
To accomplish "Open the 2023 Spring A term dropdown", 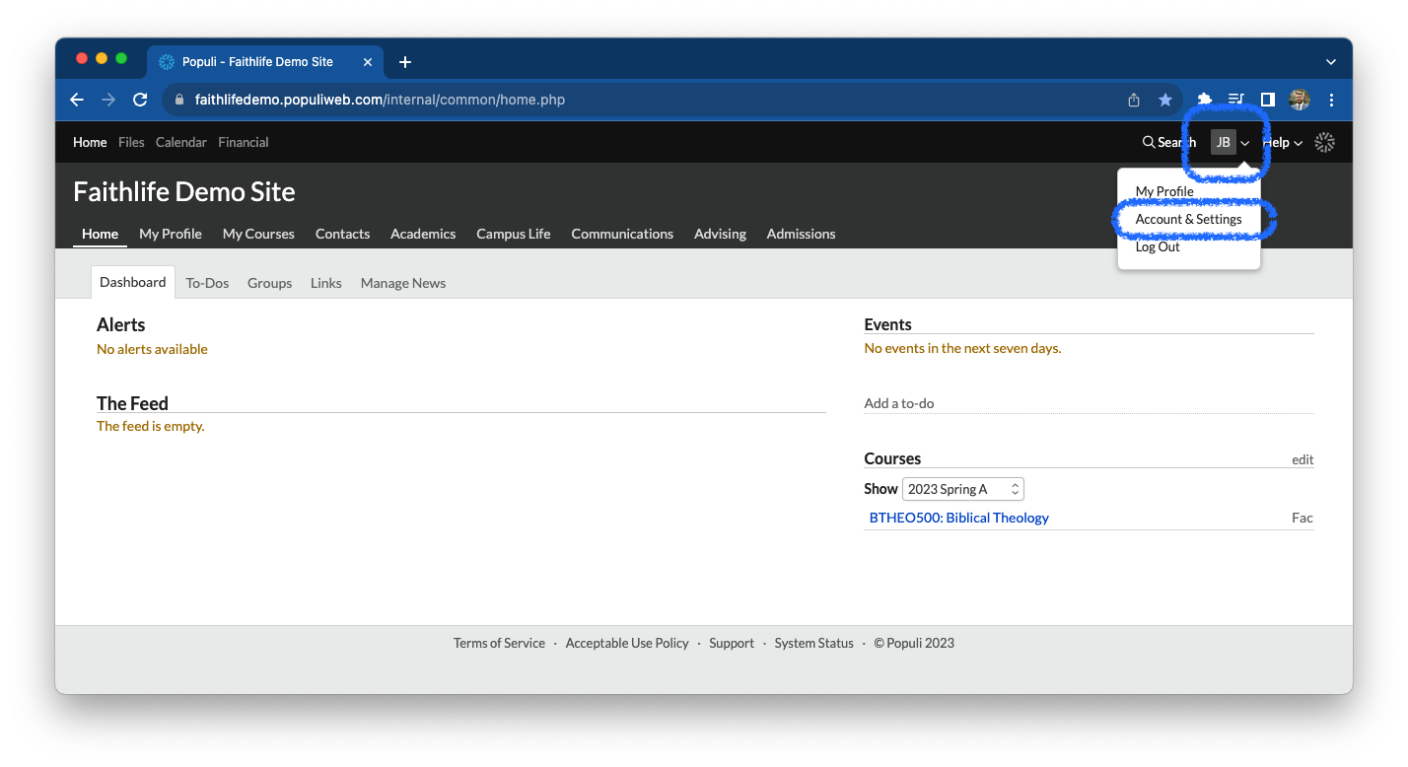I will (x=962, y=489).
